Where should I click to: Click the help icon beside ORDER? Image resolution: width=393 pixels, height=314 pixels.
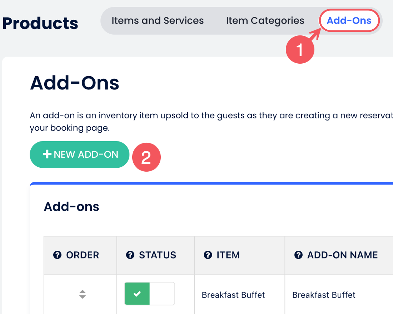[57, 255]
